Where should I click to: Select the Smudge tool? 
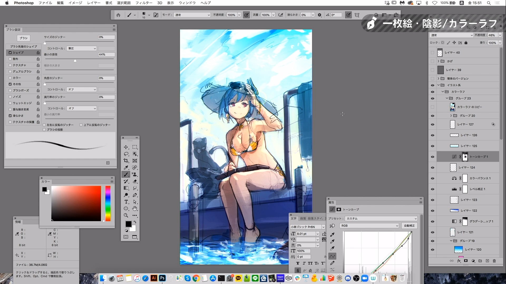pyautogui.click(x=135, y=188)
